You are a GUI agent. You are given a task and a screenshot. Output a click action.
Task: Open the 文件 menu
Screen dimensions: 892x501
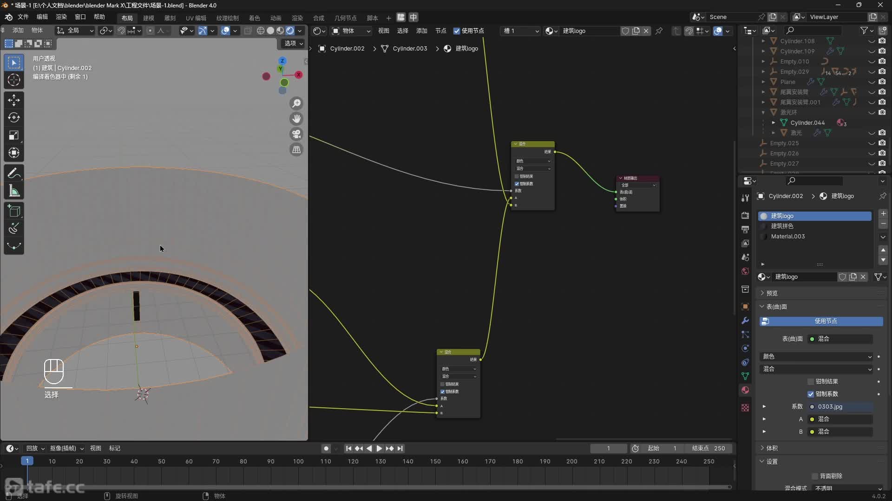pyautogui.click(x=23, y=17)
